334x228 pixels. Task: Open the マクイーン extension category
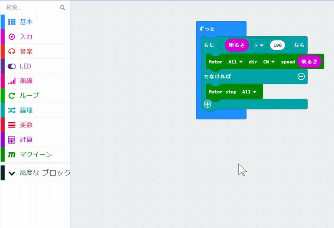[x=35, y=155]
